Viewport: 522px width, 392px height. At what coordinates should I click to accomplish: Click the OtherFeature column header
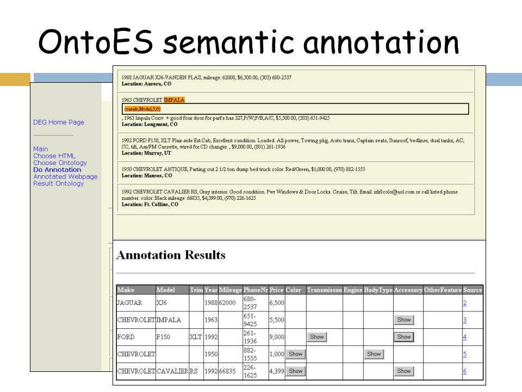click(443, 290)
